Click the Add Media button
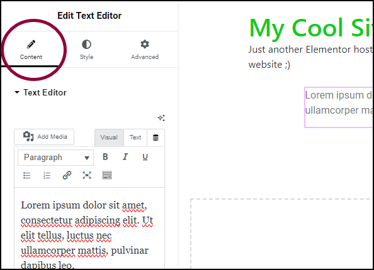The height and width of the screenshot is (270, 374). tap(44, 137)
